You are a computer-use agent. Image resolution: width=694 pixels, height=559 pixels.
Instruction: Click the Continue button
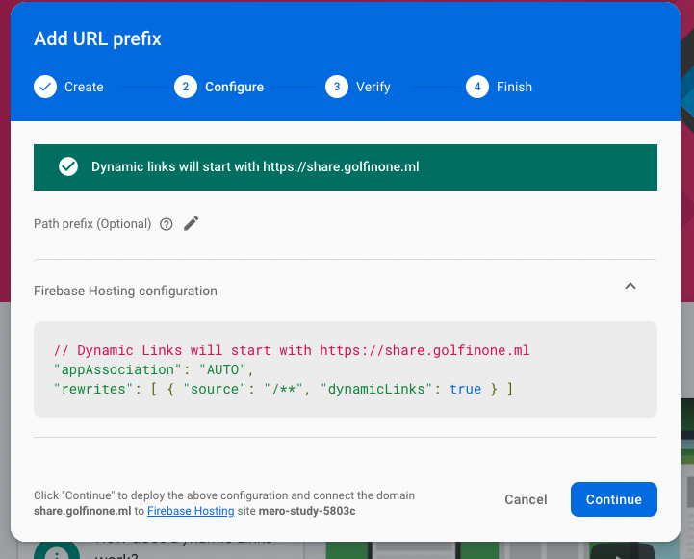coord(614,499)
